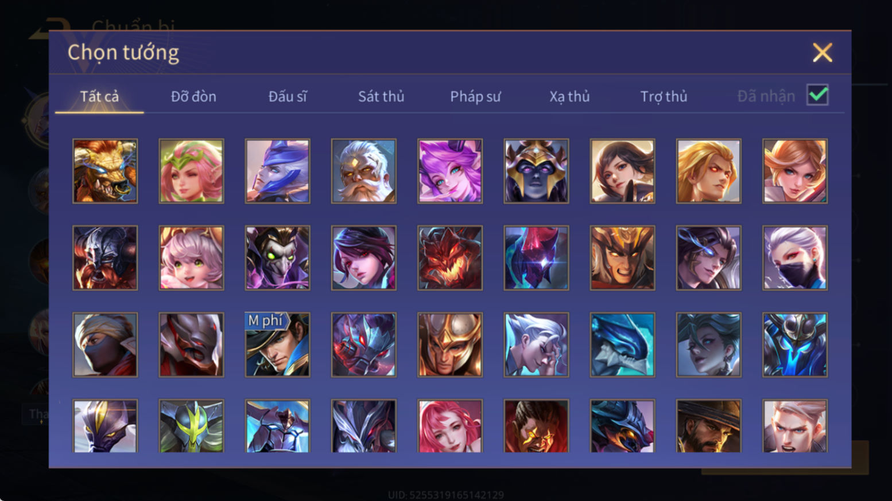Select the blue ice dragon hero
Viewport: 892px width, 501px height.
[x=622, y=345]
